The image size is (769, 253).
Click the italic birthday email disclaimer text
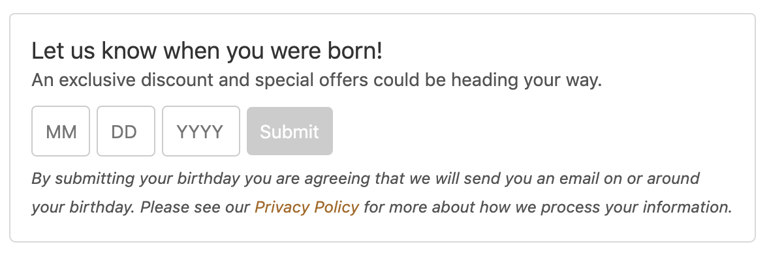[x=381, y=193]
